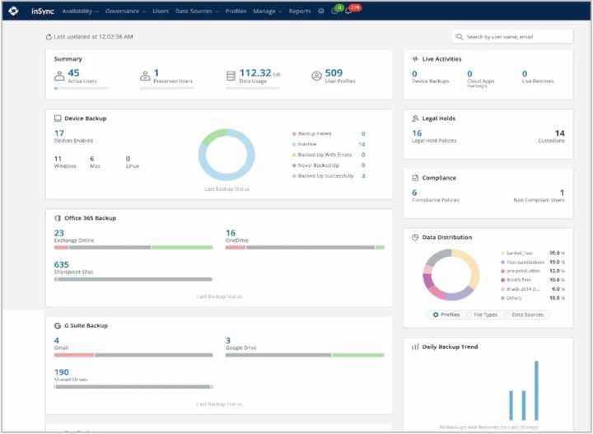Click the Exchange Online backup status bar
This screenshot has width=593, height=434.
(133, 247)
